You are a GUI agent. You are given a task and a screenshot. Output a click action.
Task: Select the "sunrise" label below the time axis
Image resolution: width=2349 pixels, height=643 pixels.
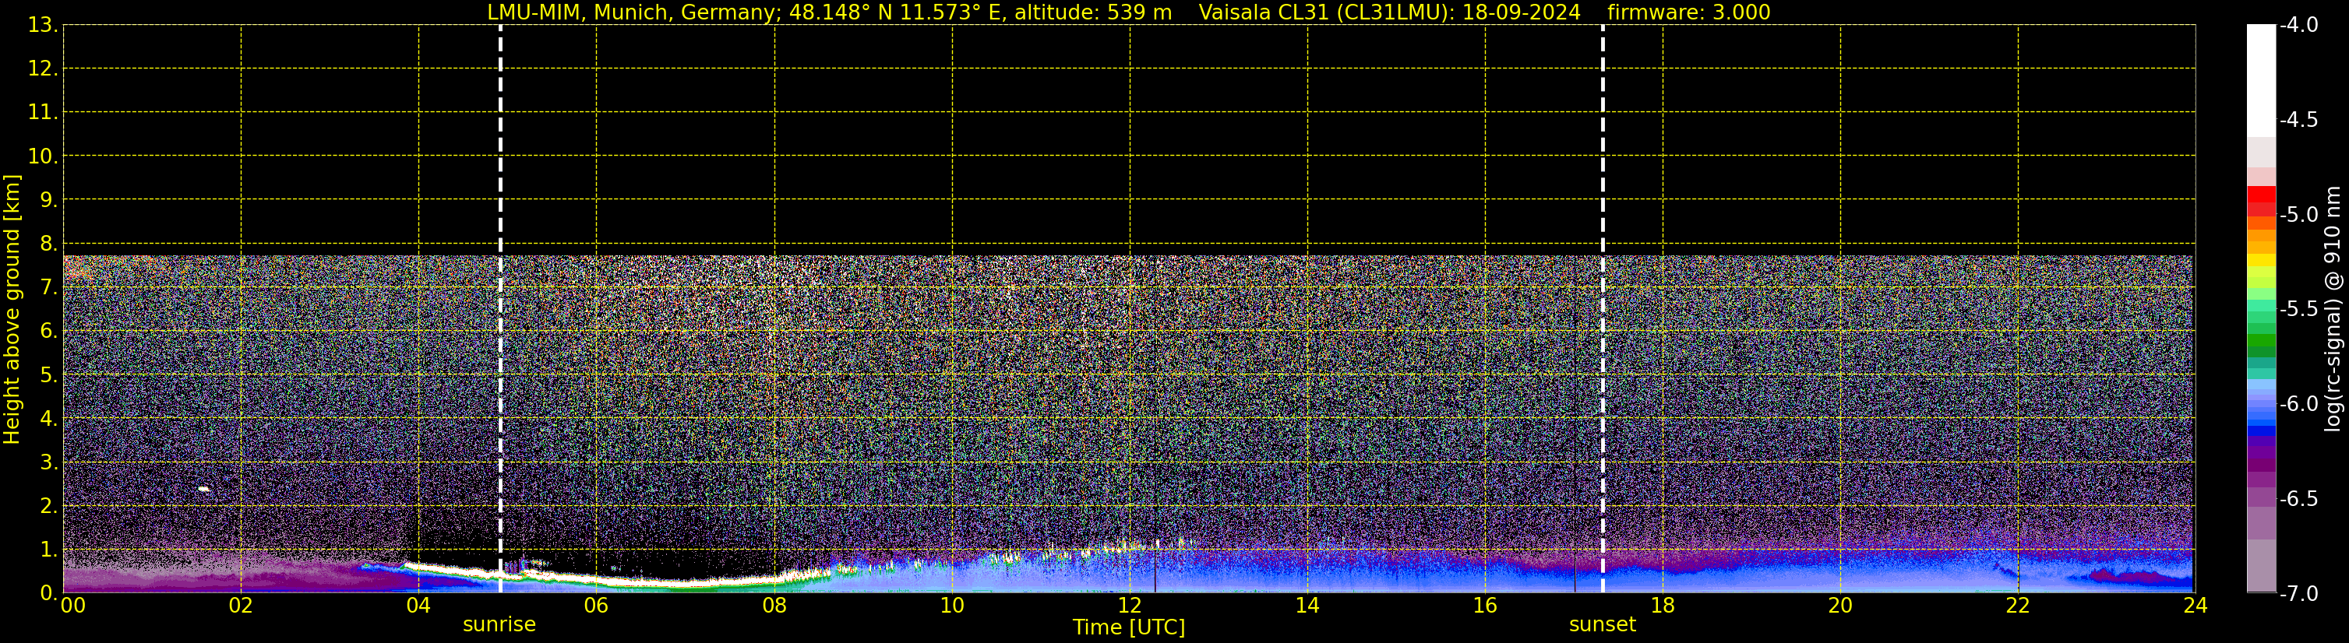pyautogui.click(x=499, y=625)
